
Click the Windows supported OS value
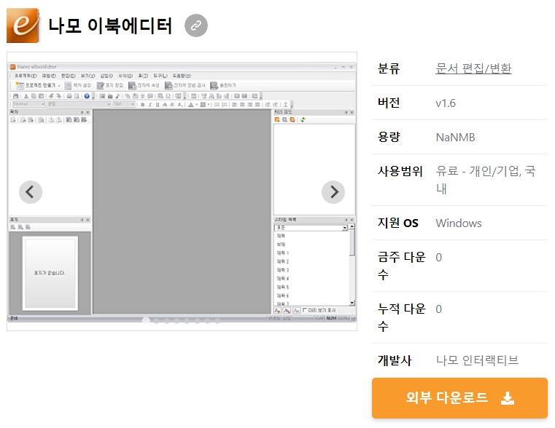pos(459,223)
